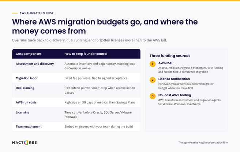Click the yellow number 3 badge
Screen dimensions: 240x152
[x=153, y=96]
